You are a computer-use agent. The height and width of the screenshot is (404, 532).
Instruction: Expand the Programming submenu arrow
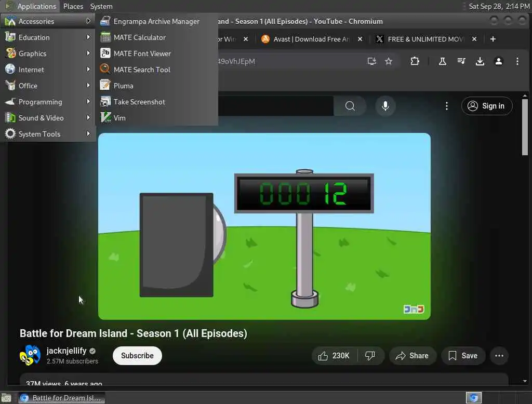pyautogui.click(x=88, y=101)
